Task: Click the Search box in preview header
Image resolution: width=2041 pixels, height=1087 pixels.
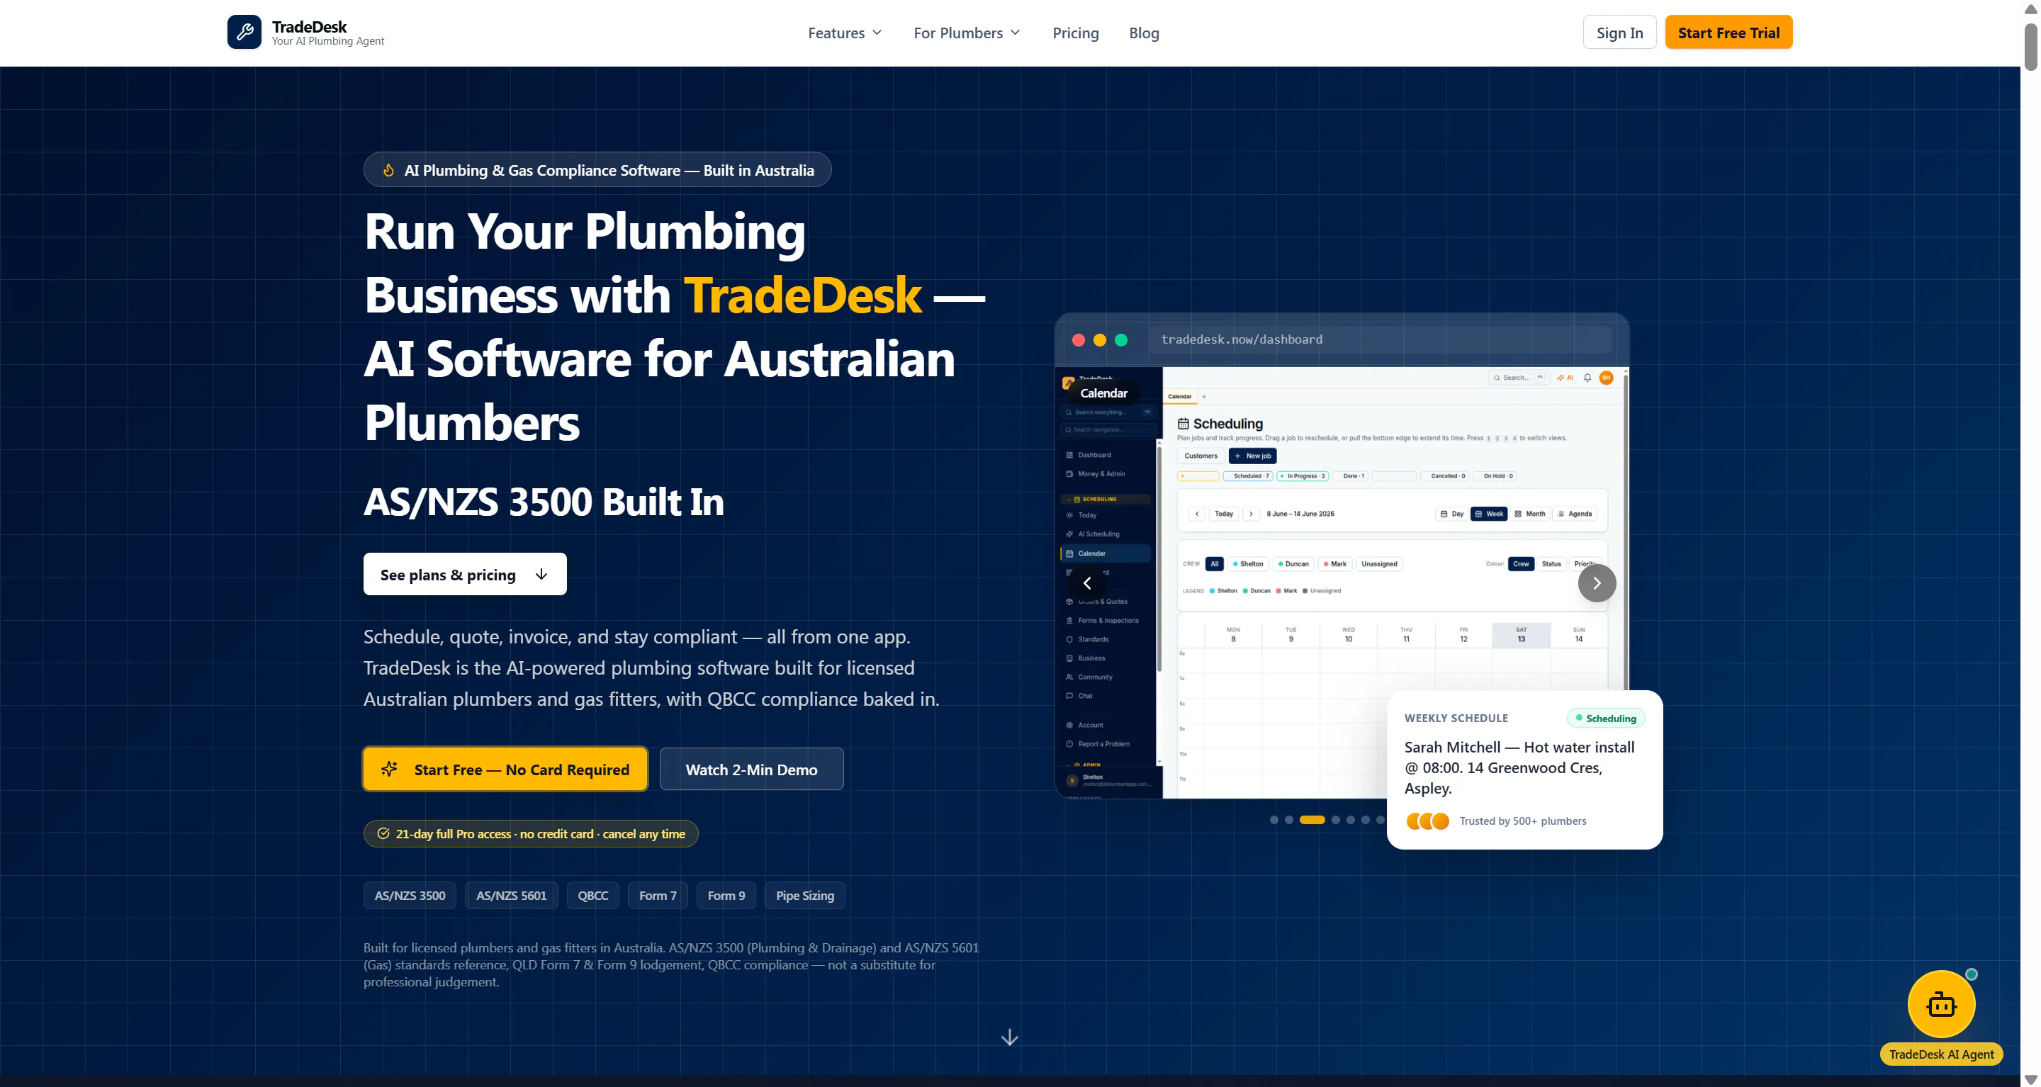Action: pos(1517,378)
